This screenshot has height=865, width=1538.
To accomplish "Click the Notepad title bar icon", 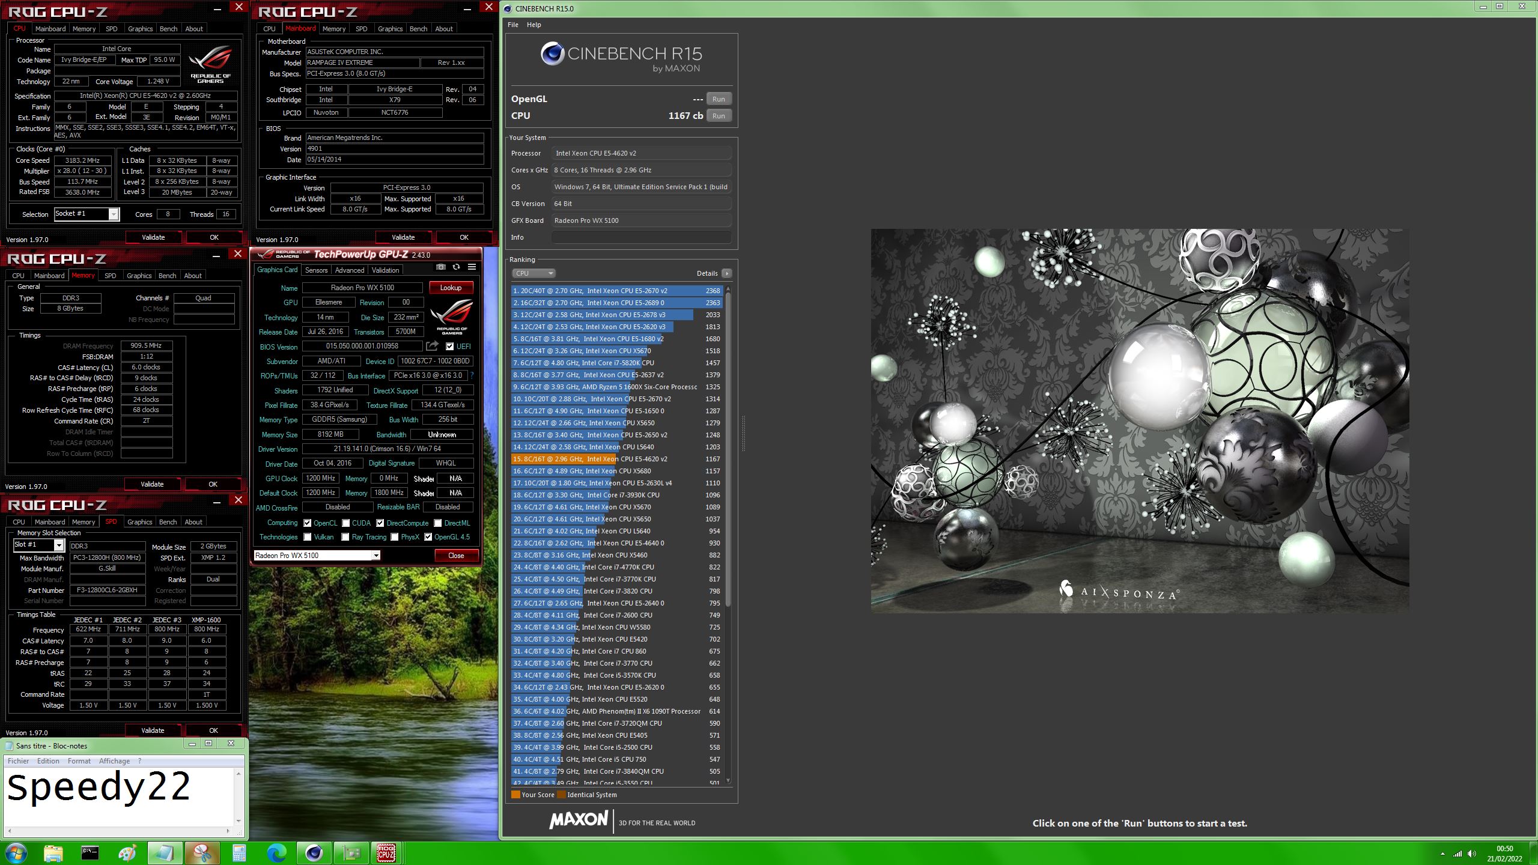I will 9,745.
